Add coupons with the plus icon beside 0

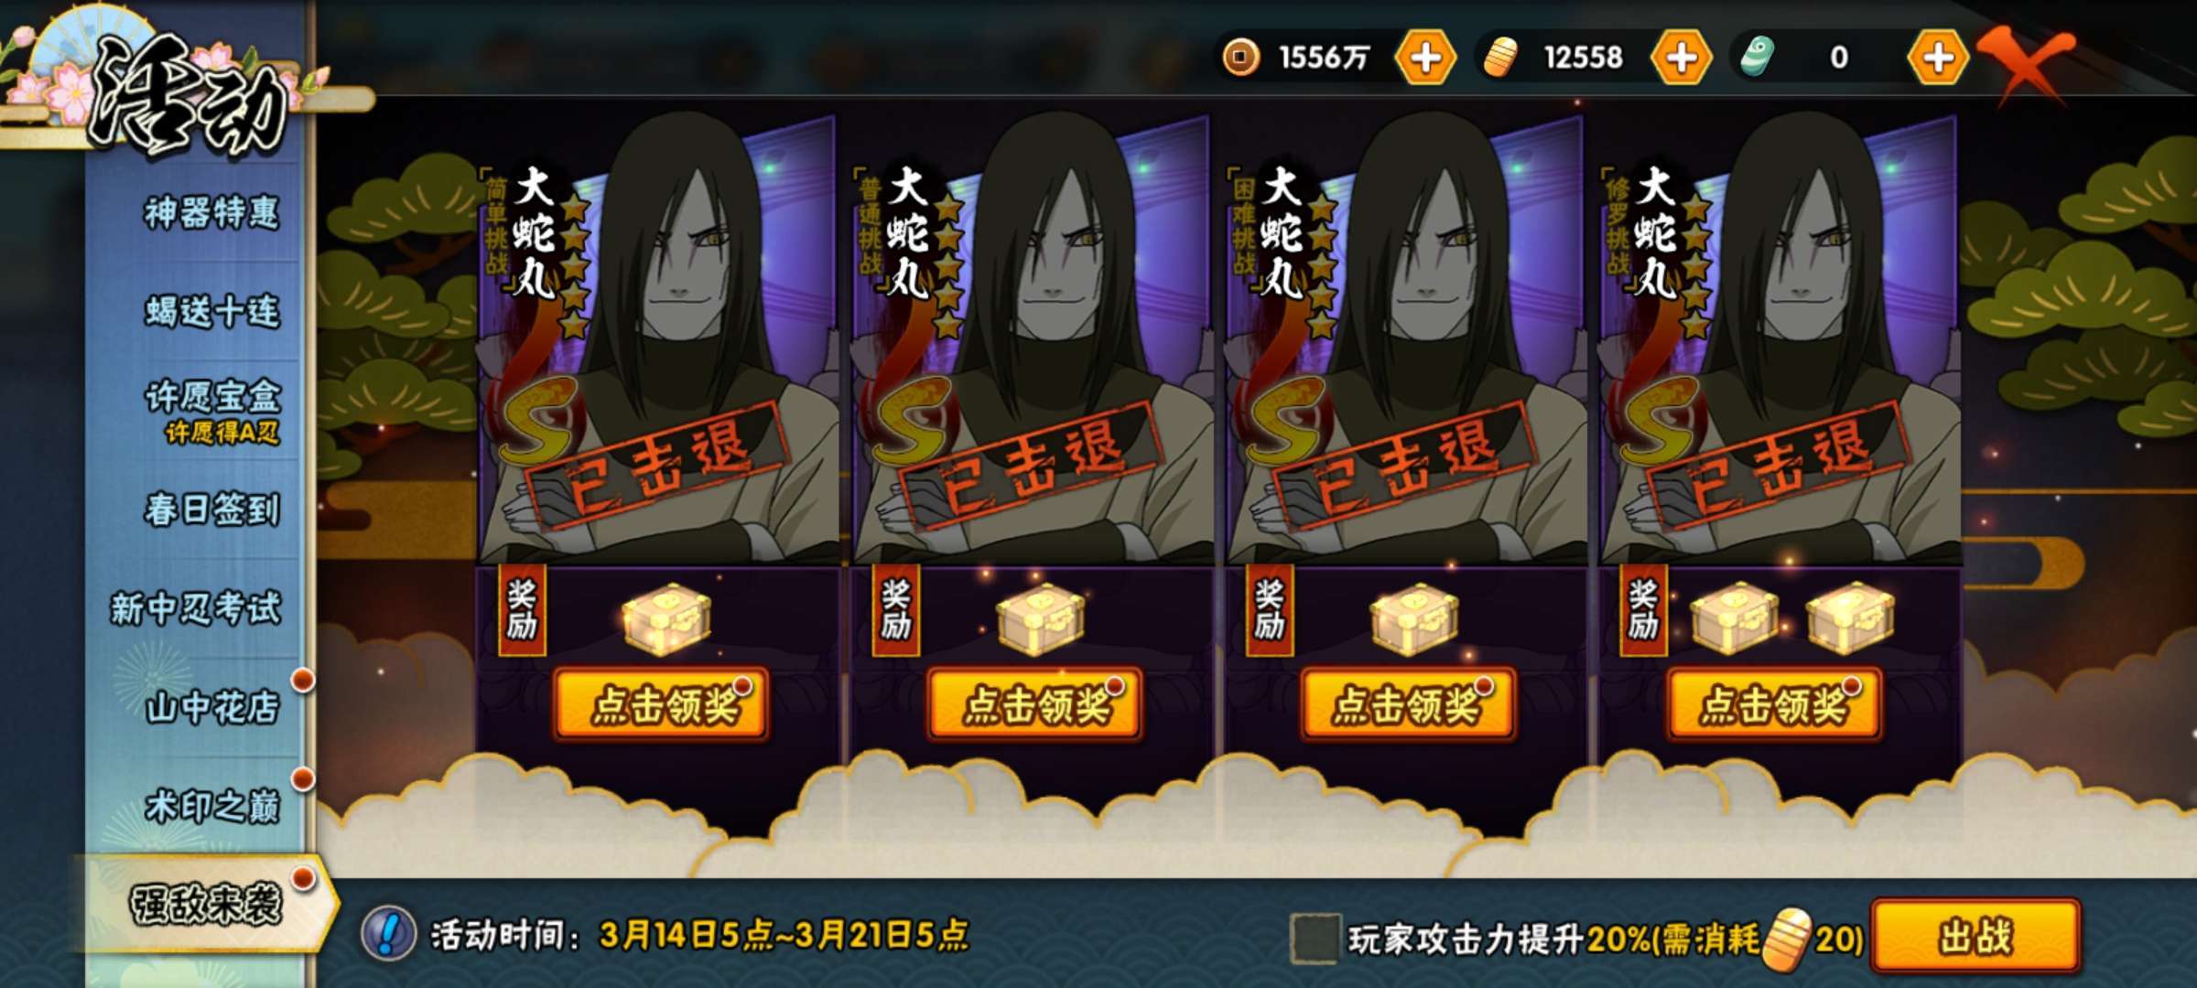1938,58
